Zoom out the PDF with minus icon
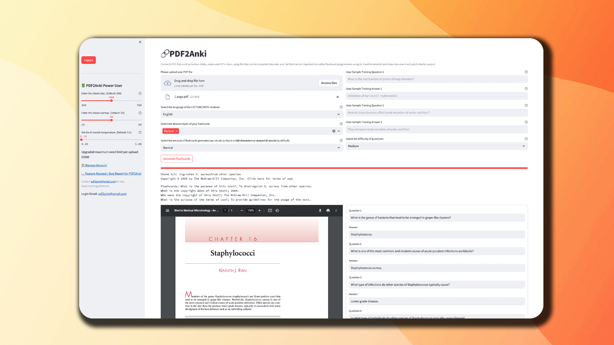614x345 pixels. (x=241, y=211)
